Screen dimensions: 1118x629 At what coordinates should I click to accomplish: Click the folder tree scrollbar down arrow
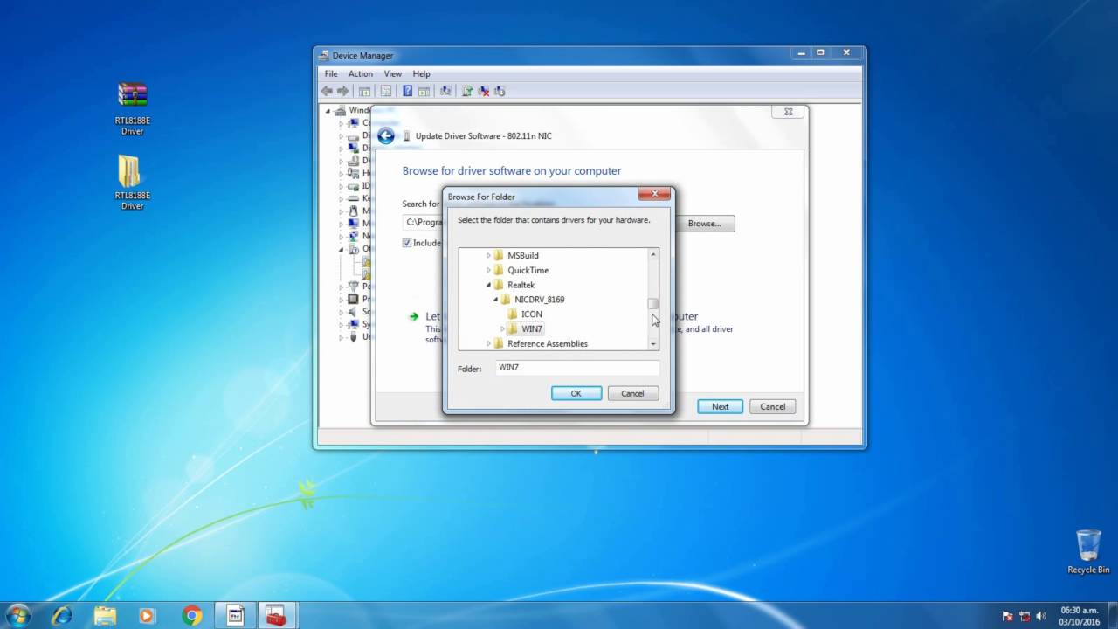coord(652,344)
